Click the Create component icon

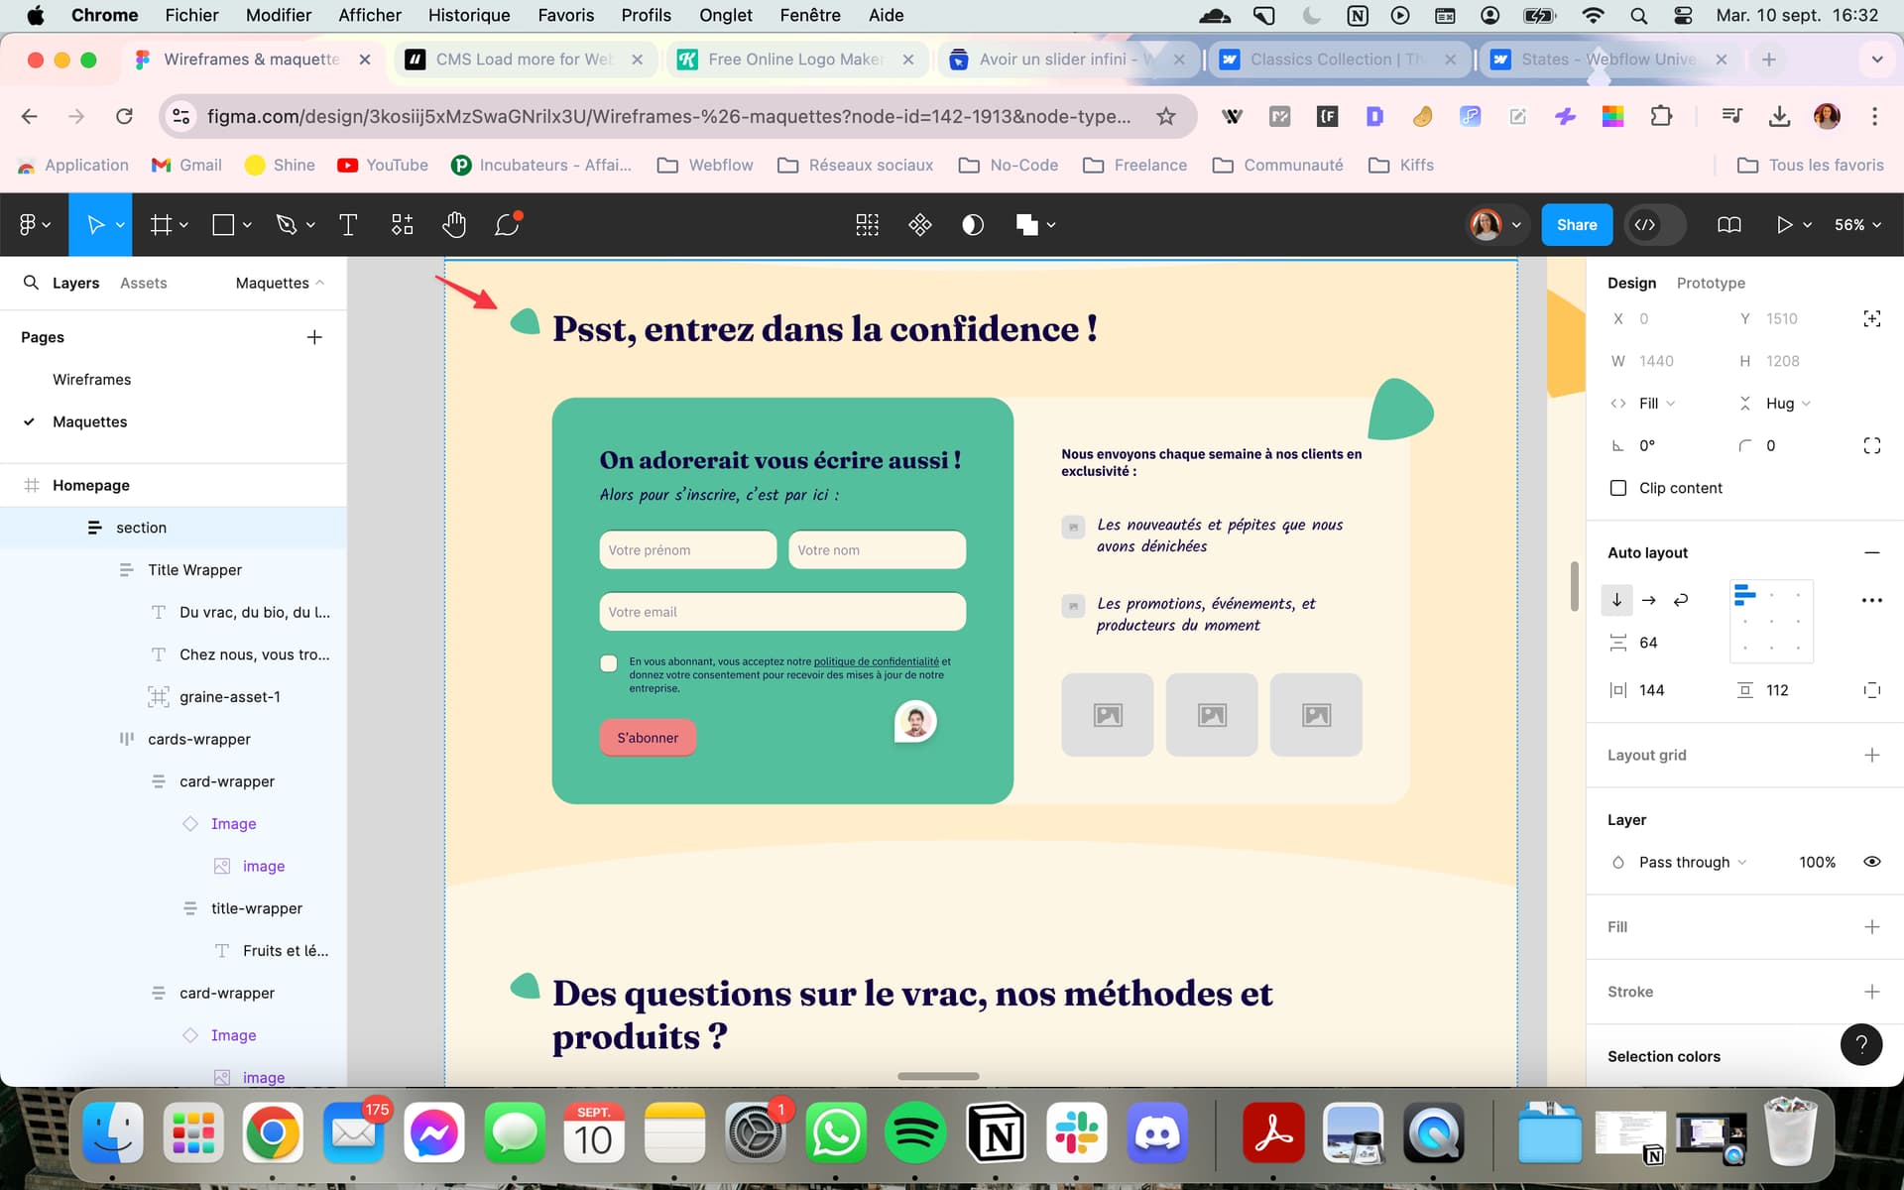pos(919,225)
